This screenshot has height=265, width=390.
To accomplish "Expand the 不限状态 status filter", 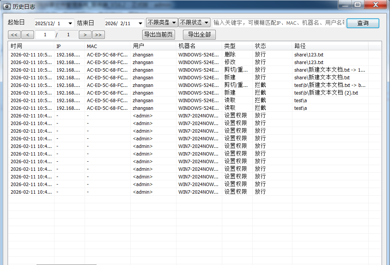I will (x=194, y=22).
